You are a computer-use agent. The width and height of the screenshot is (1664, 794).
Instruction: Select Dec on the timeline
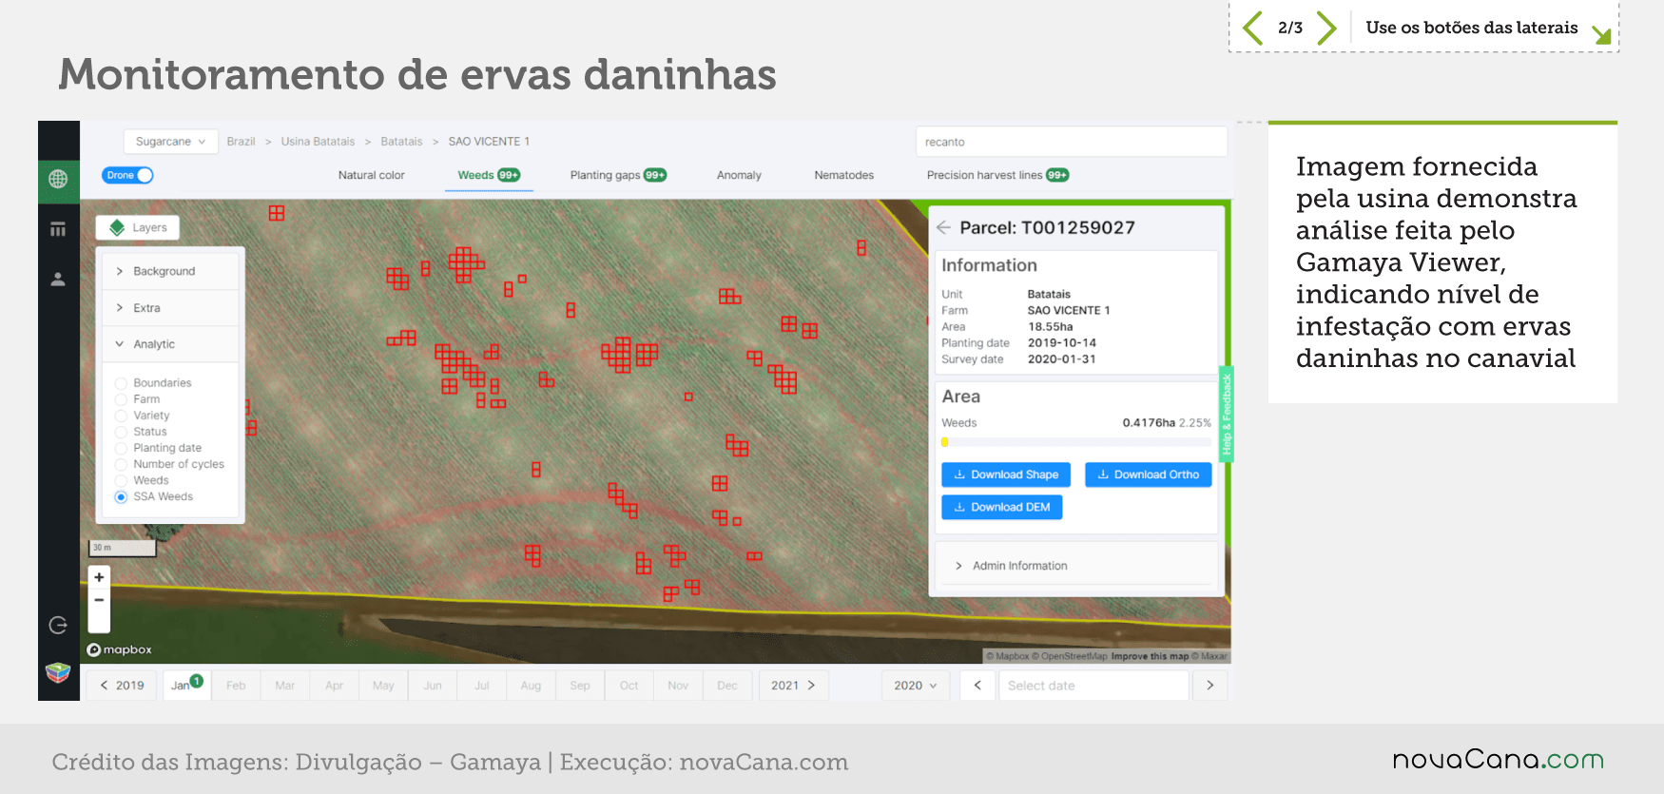click(x=727, y=686)
